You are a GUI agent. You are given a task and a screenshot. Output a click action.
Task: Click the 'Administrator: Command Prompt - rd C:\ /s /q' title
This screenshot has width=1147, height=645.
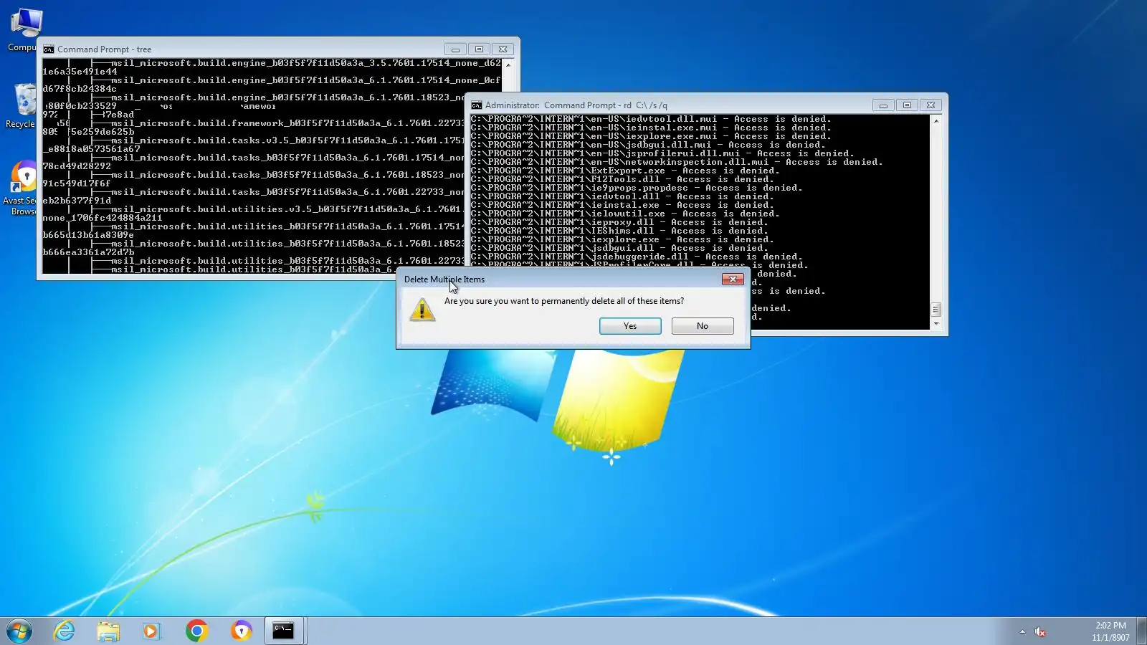pos(576,105)
